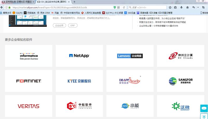Open the 泛微 weaver brand card

(181, 106)
